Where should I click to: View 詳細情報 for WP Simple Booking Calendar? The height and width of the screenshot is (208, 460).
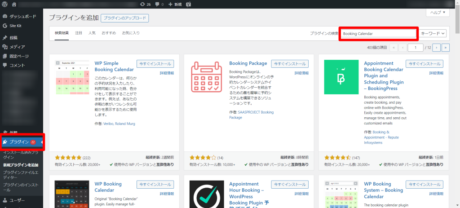pyautogui.click(x=167, y=73)
